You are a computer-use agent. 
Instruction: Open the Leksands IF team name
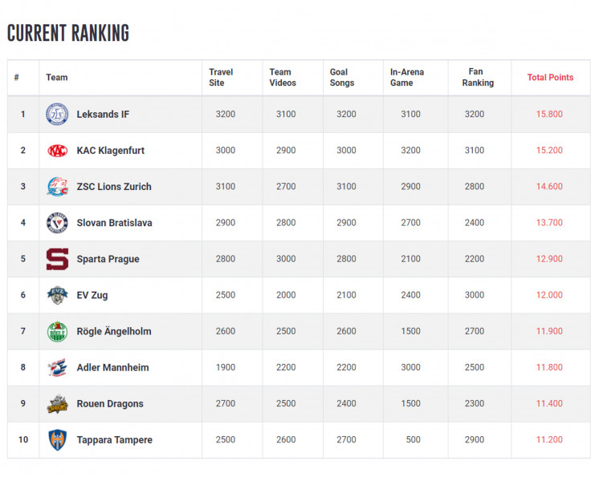(x=103, y=114)
